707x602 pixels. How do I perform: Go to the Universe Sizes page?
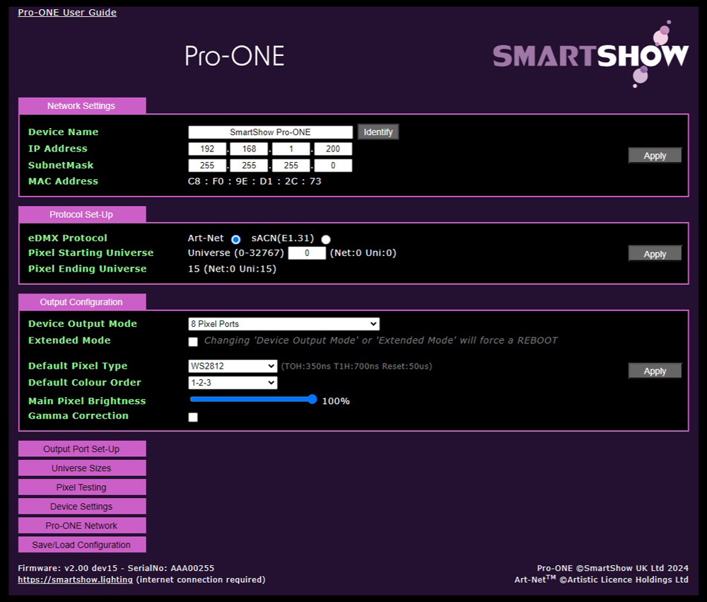(x=81, y=468)
